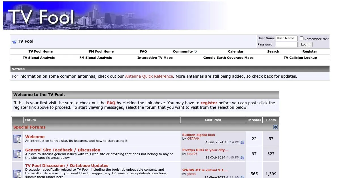Open the Antenna Quick Reference link
The image size is (340, 178).
(149, 76)
